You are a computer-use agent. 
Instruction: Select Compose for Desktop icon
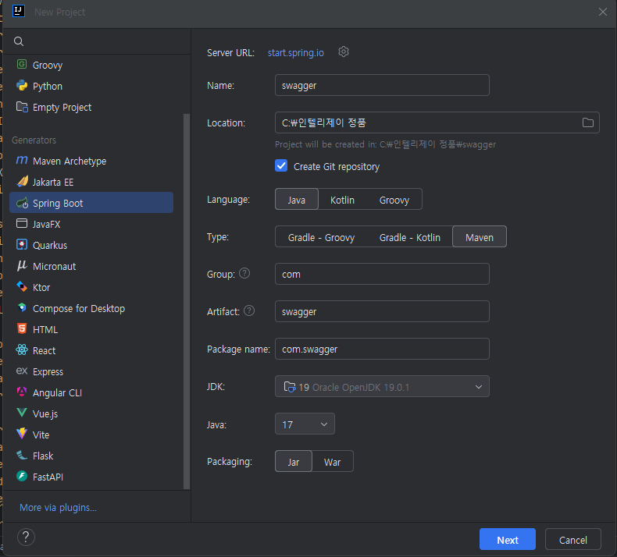coord(22,307)
